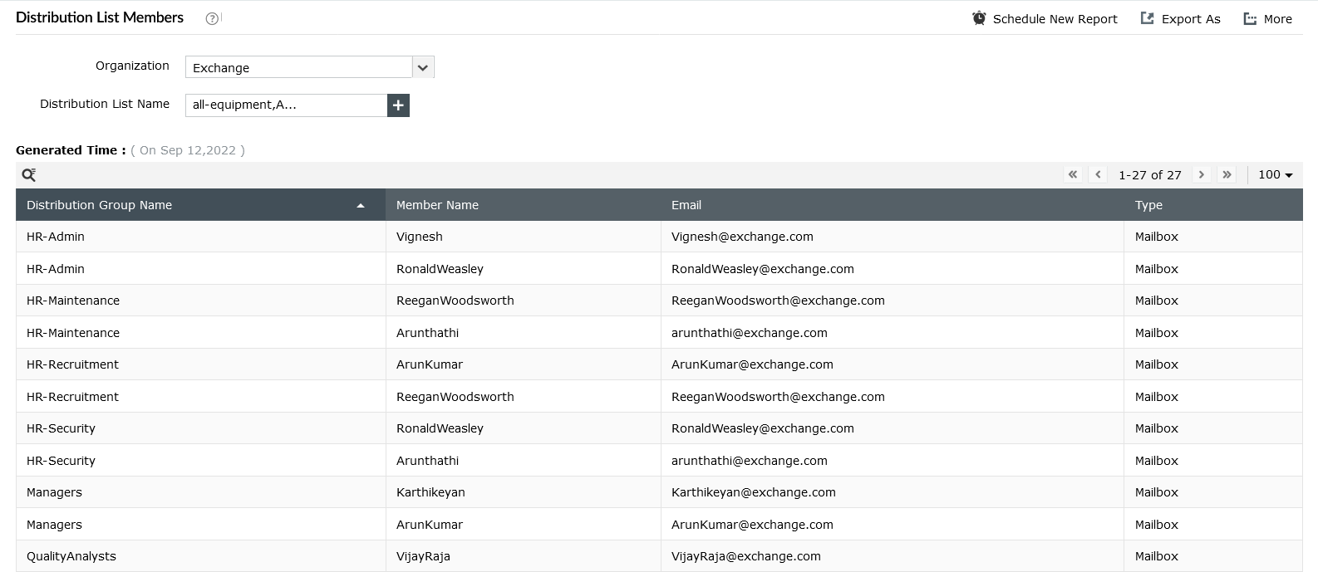Go to the previous page arrow
This screenshot has height=572, width=1318.
pos(1099,174)
